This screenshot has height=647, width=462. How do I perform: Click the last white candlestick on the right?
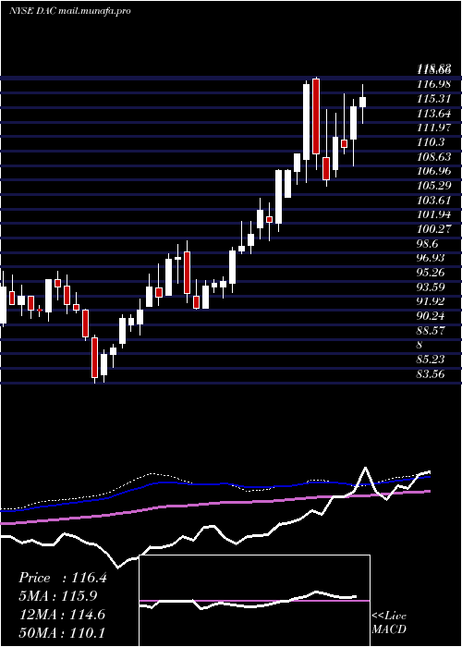(x=362, y=102)
